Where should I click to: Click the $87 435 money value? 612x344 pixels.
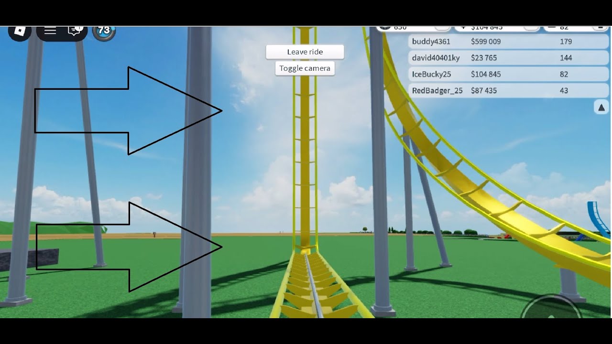pyautogui.click(x=484, y=90)
